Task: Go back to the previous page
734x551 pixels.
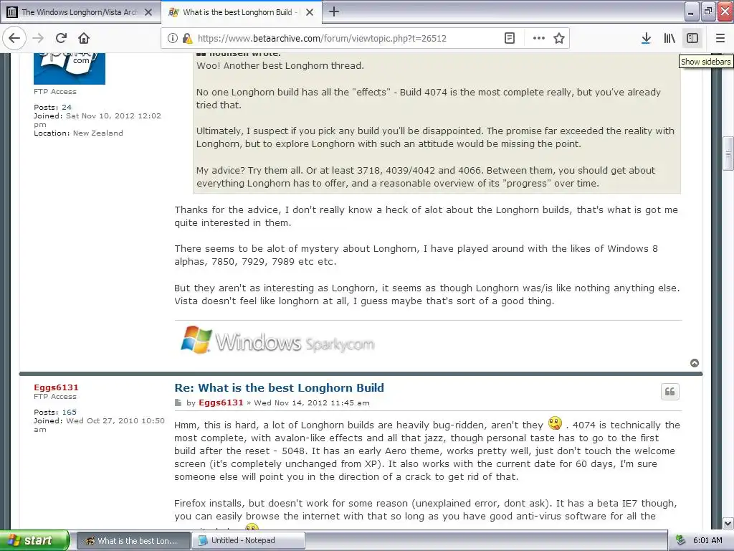Action: pos(14,38)
